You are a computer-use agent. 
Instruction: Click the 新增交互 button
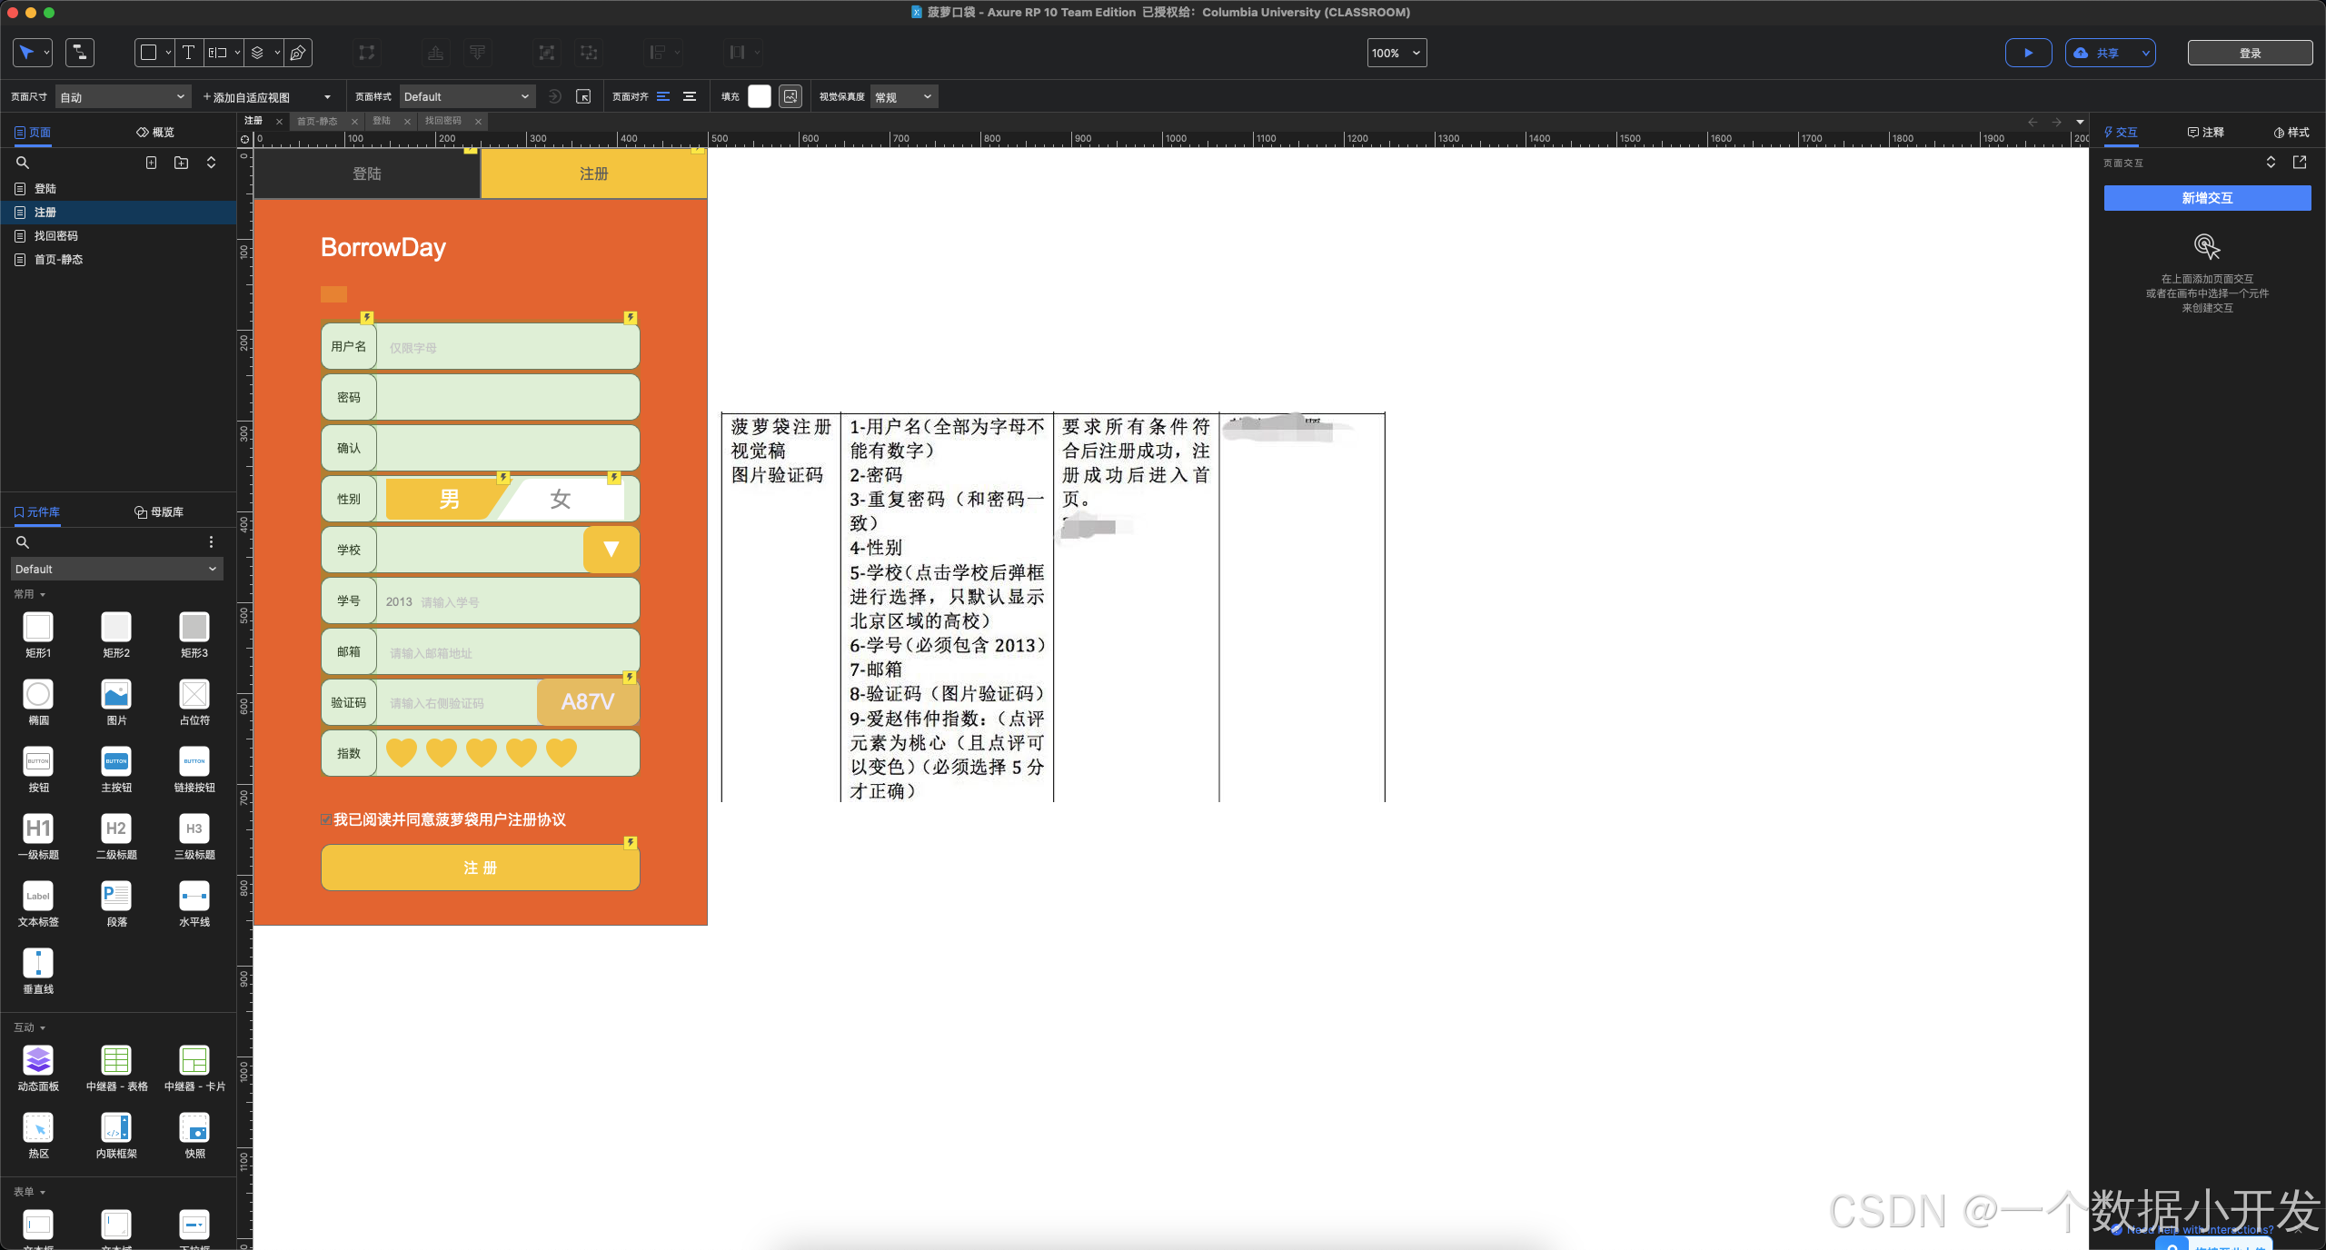tap(2206, 198)
